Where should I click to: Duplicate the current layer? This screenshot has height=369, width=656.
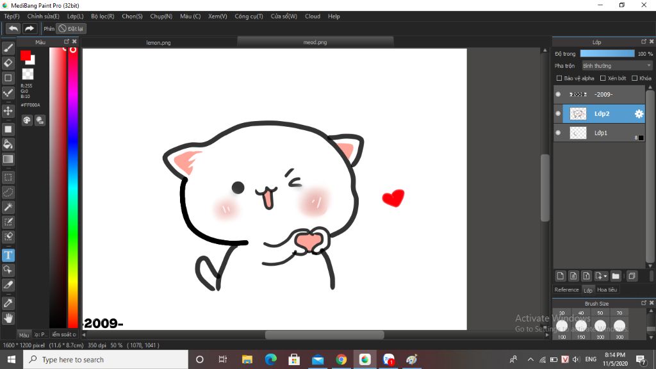[632, 276]
